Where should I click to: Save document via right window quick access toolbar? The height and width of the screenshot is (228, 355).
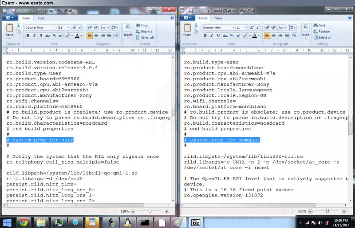tap(191, 10)
